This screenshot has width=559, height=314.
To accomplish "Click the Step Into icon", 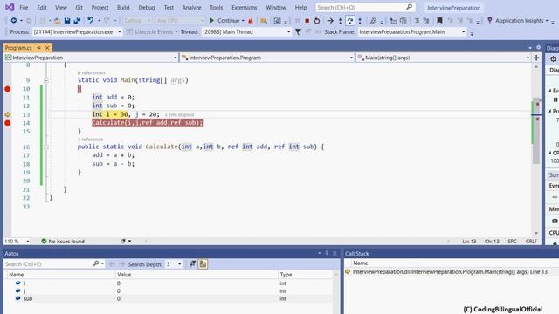I will [340, 21].
